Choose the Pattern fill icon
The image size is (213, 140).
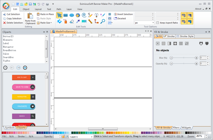tap(181, 43)
